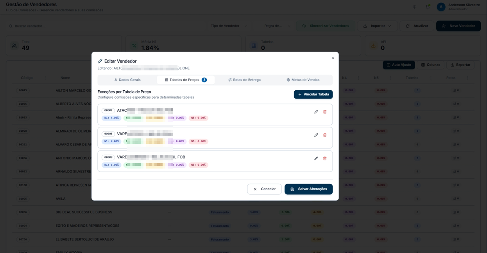Select the EGITO E MADEIROS REPRESENTACOES row

pos(243,226)
